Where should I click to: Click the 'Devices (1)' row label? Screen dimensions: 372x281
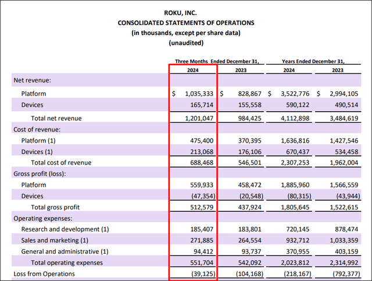pos(37,152)
